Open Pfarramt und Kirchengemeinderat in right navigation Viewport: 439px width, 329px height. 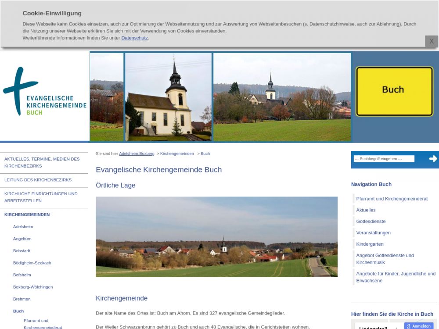point(392,199)
